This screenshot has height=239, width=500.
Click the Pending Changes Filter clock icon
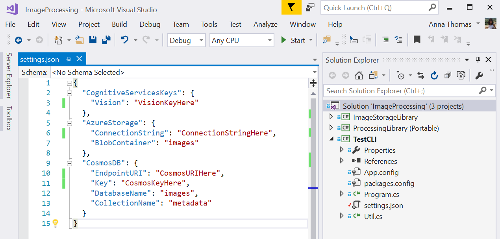pyautogui.click(x=400, y=75)
